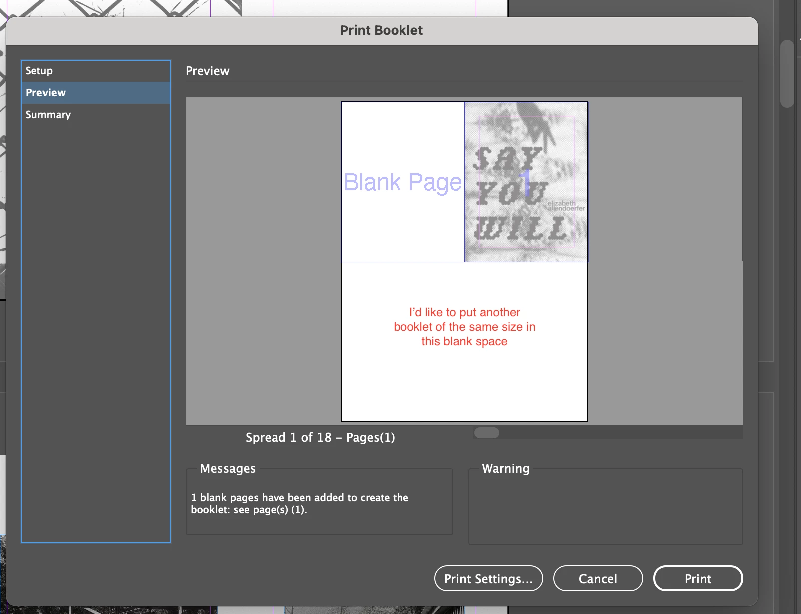Click the Preview heading above the preview area

[x=208, y=71]
